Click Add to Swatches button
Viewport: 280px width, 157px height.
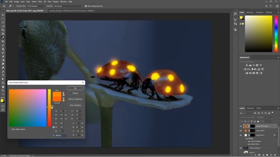(75, 99)
